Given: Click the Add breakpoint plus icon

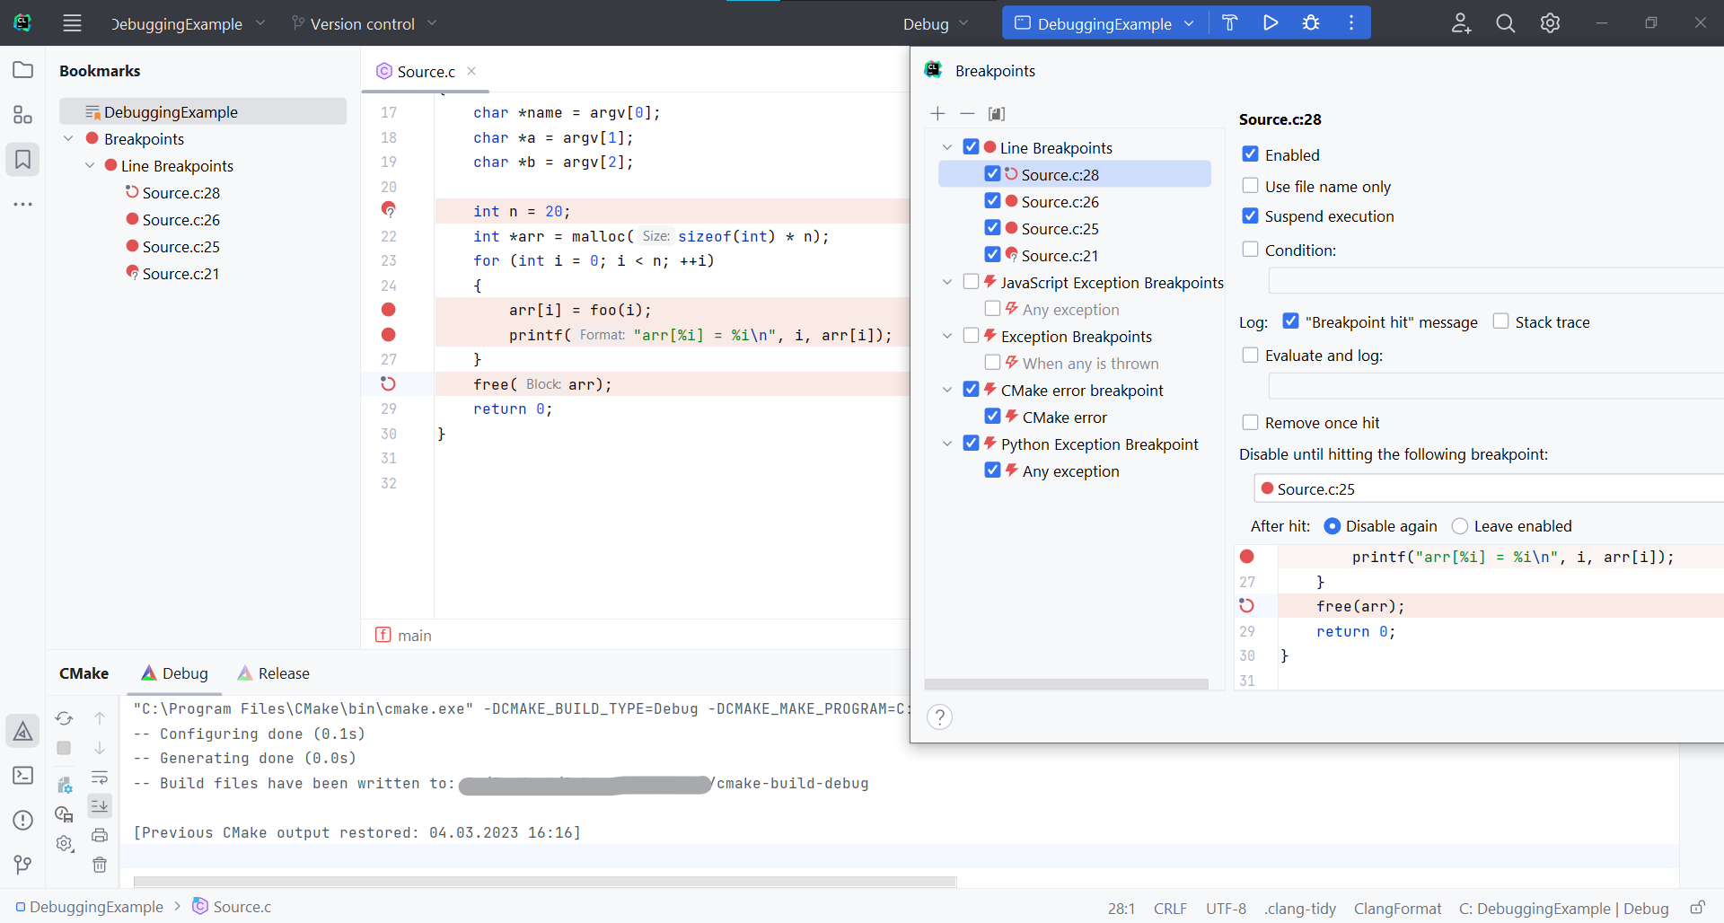Looking at the screenshot, I should [937, 113].
